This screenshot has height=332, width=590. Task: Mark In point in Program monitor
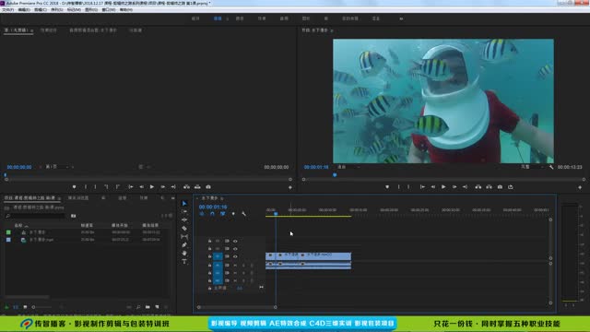coord(399,186)
